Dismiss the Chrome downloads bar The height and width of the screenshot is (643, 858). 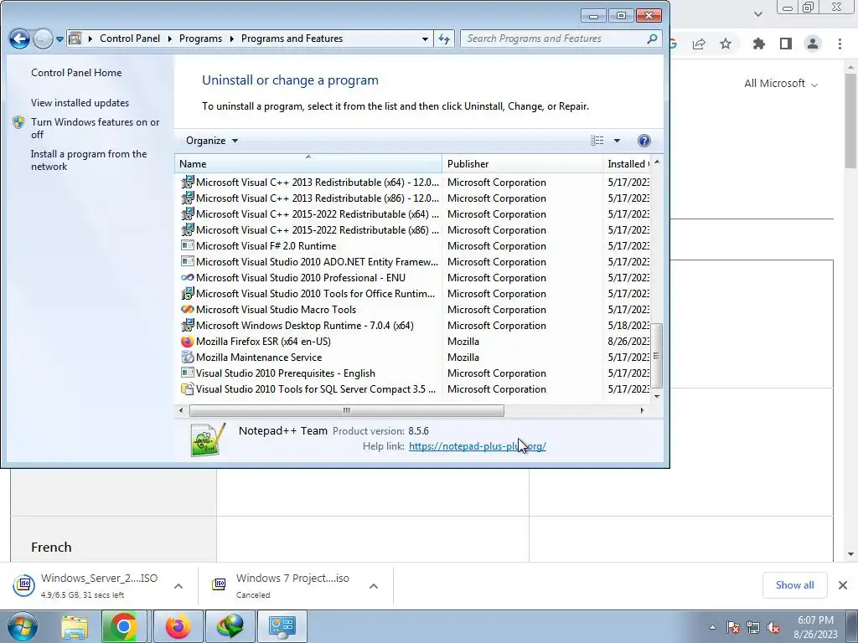click(x=843, y=585)
